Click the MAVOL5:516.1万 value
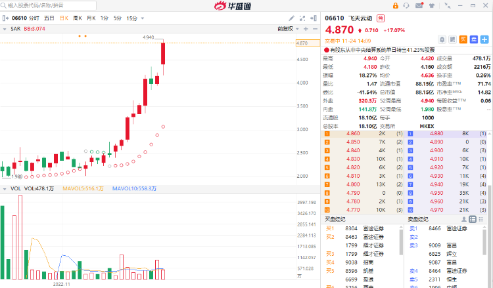 83,188
